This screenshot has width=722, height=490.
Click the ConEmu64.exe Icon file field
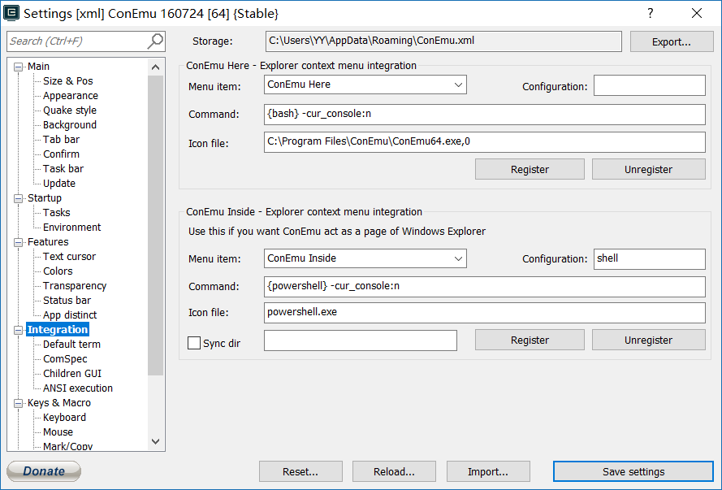[484, 142]
